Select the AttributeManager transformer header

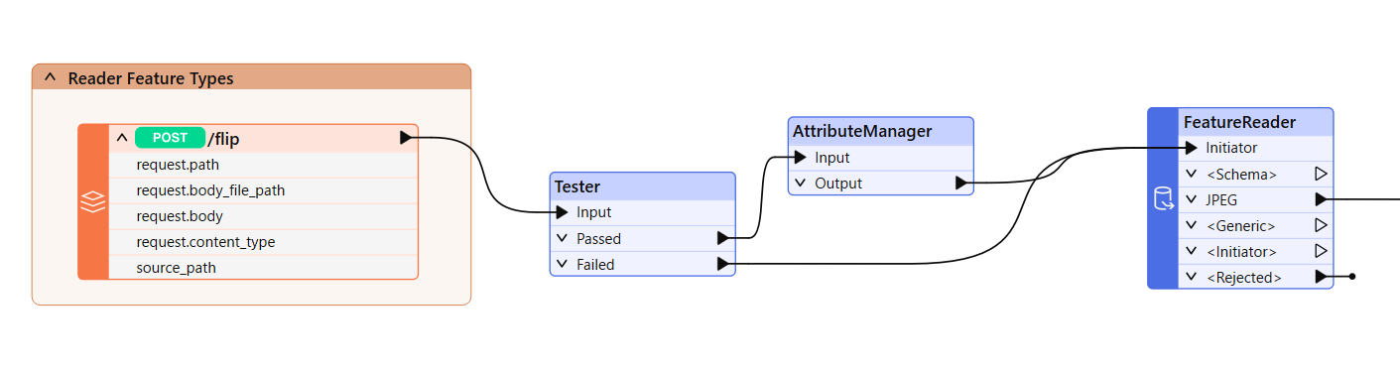881,130
